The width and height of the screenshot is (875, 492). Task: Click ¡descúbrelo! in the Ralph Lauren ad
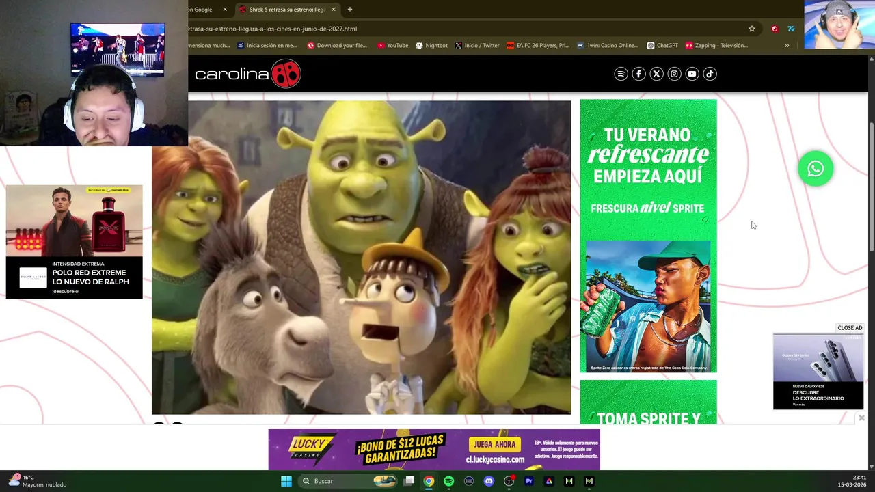(66, 292)
